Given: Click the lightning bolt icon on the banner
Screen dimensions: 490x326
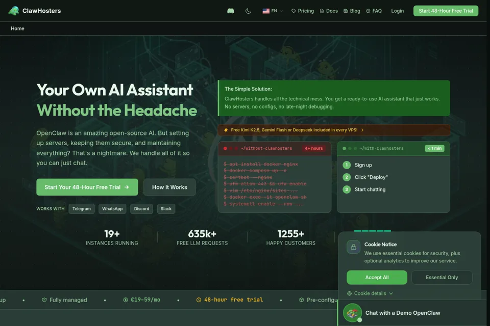Looking at the screenshot, I should (x=226, y=130).
